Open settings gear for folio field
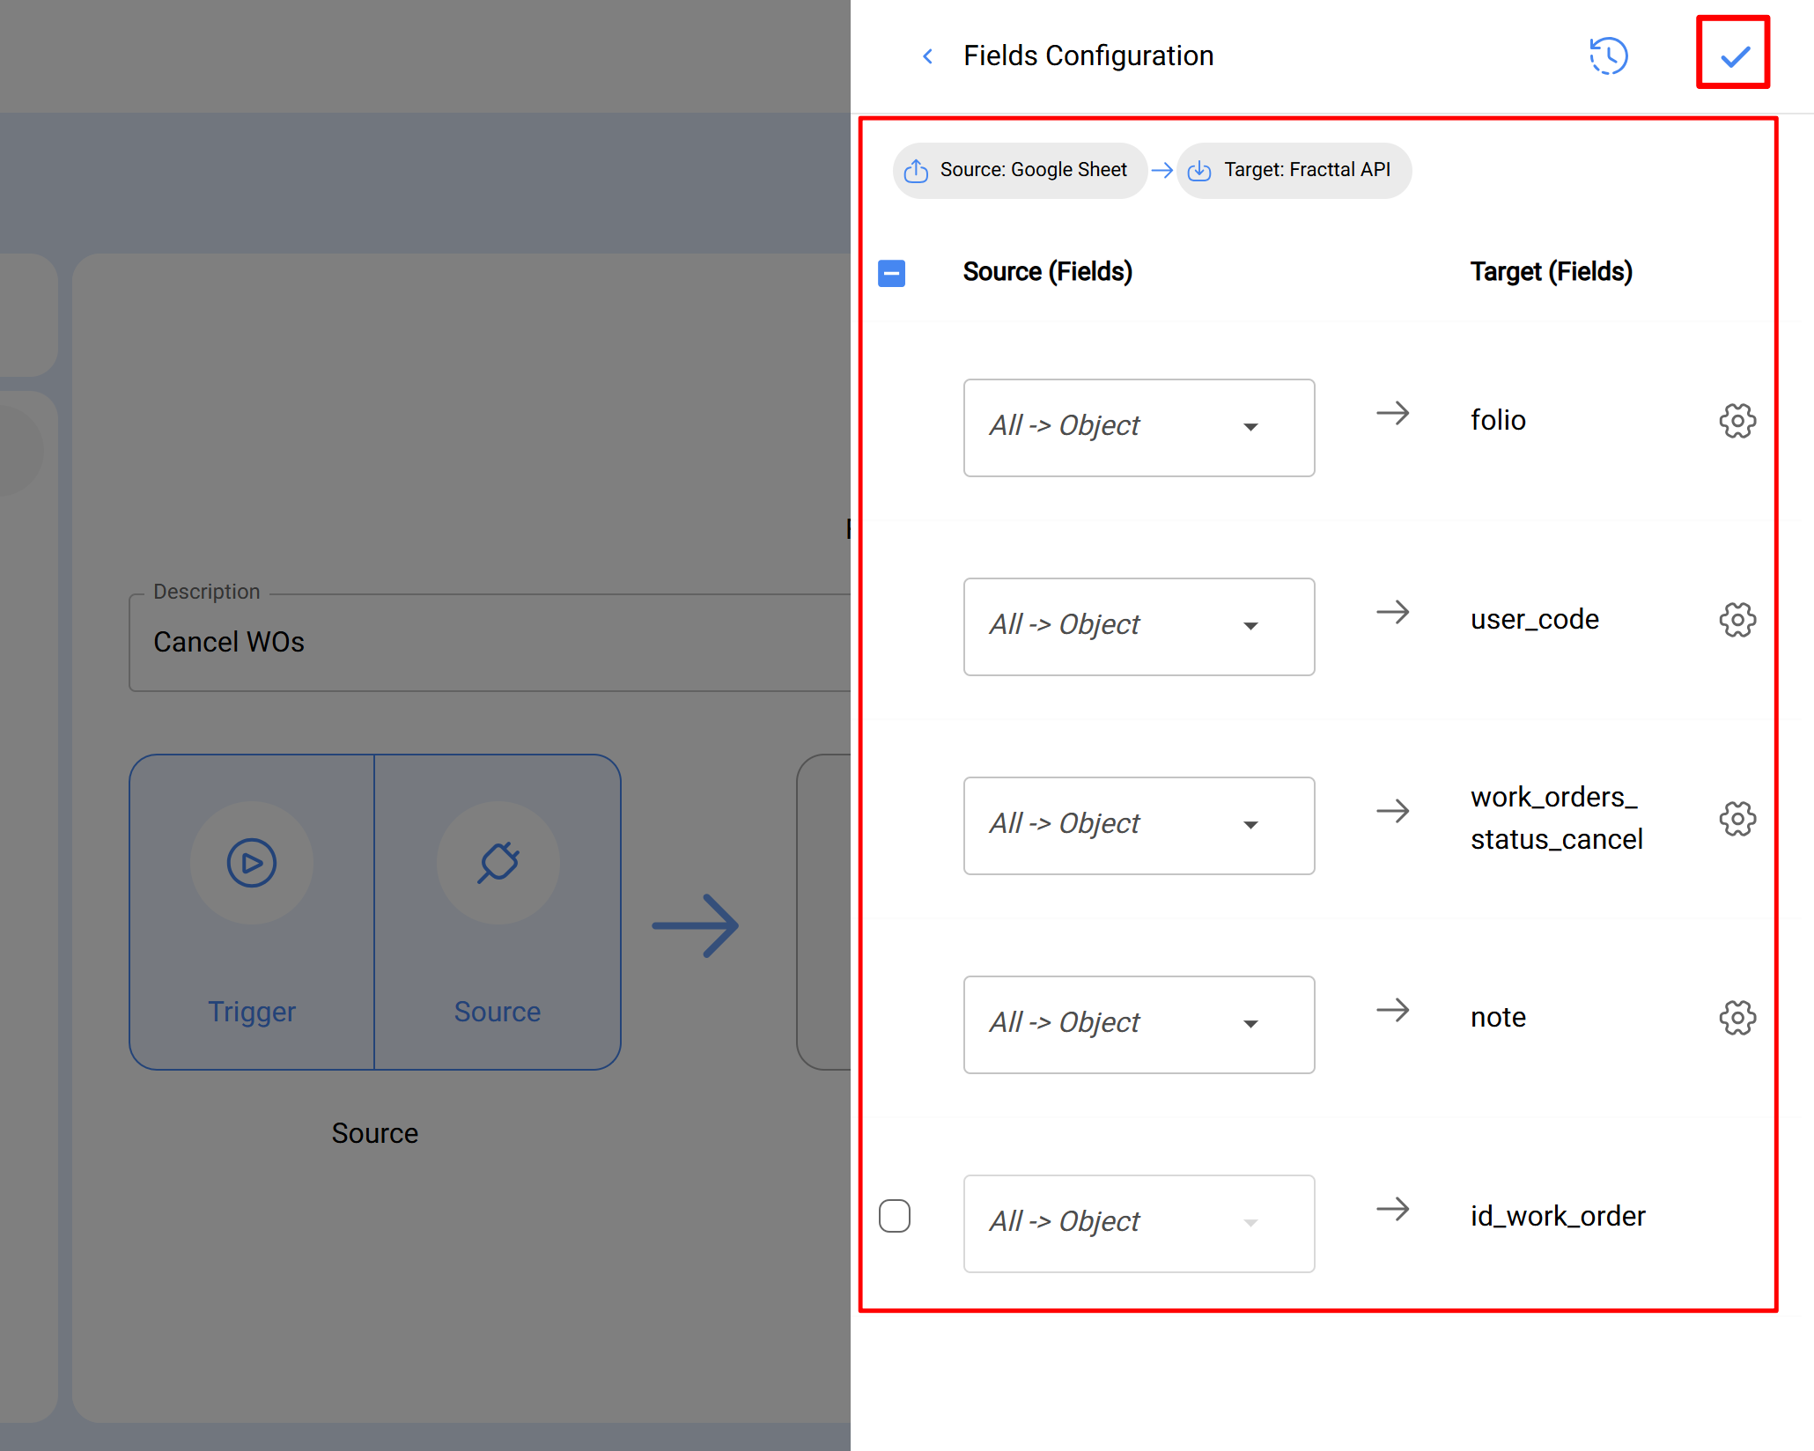This screenshot has height=1451, width=1814. coord(1737,421)
